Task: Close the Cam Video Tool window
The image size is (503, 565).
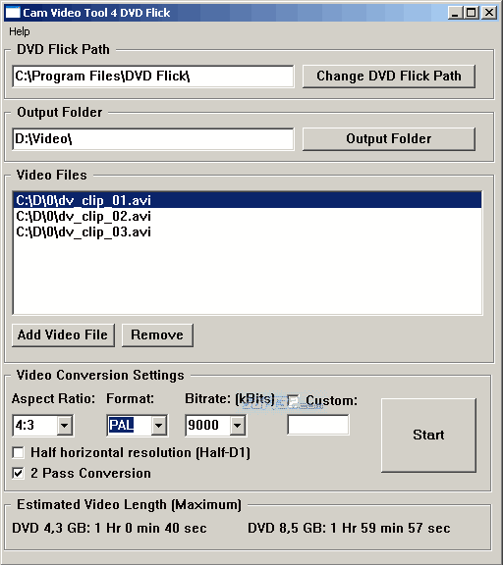Action: 489,13
